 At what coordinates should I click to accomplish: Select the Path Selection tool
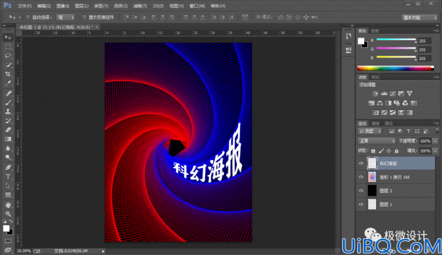pyautogui.click(x=8, y=186)
